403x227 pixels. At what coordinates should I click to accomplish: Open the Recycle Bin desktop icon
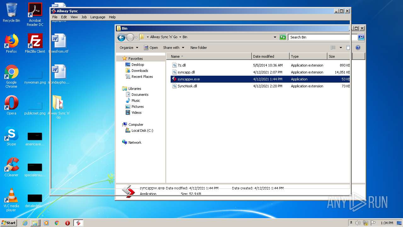(11, 13)
